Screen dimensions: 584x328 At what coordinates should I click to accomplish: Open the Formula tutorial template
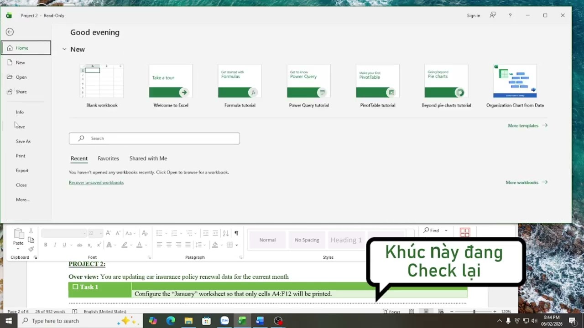coord(240,86)
